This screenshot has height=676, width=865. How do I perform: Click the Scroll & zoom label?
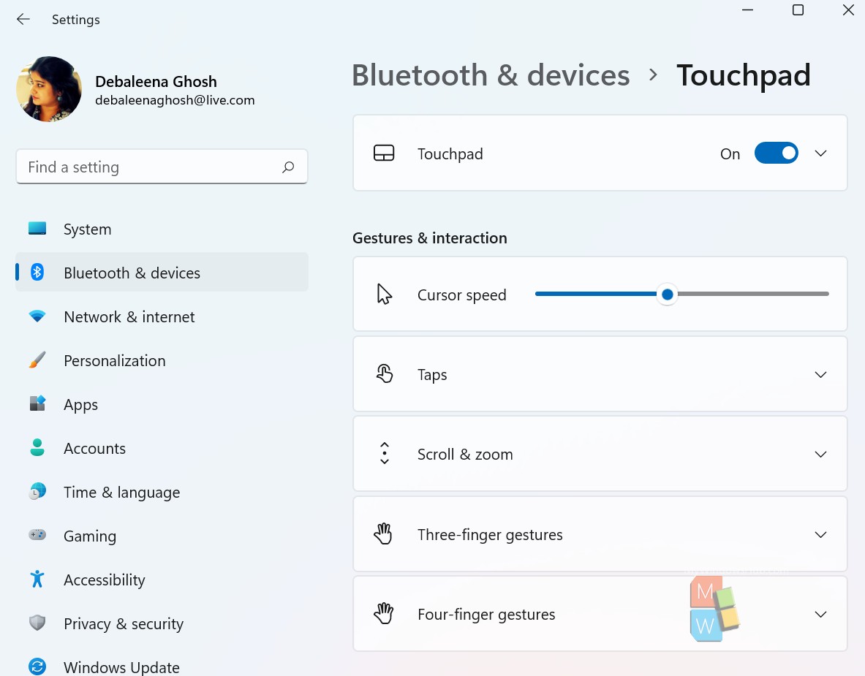coord(465,455)
